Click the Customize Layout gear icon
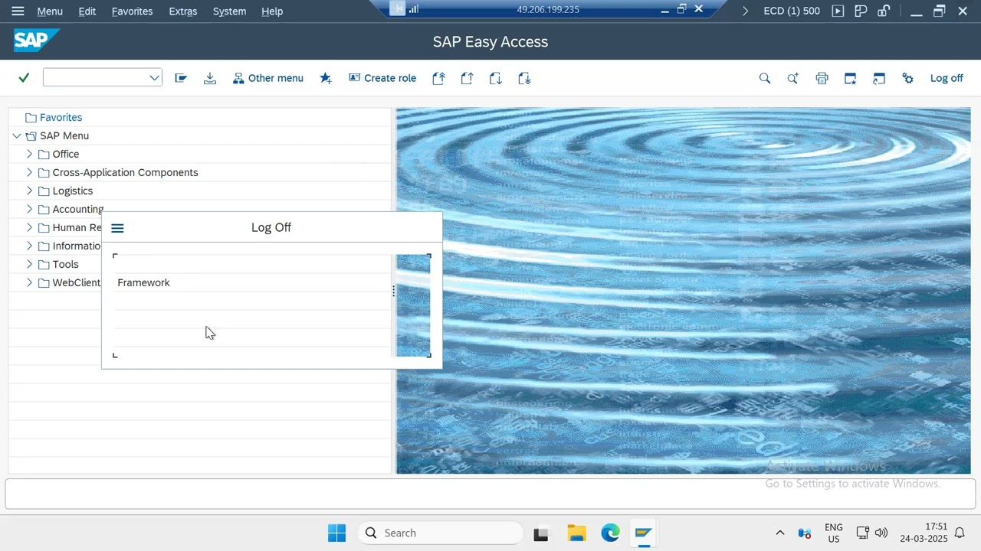 [908, 78]
